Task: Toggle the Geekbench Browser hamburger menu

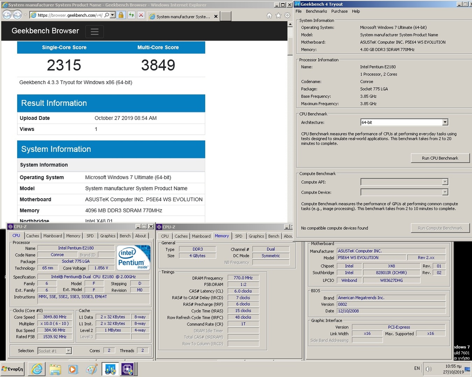Action: pos(94,31)
